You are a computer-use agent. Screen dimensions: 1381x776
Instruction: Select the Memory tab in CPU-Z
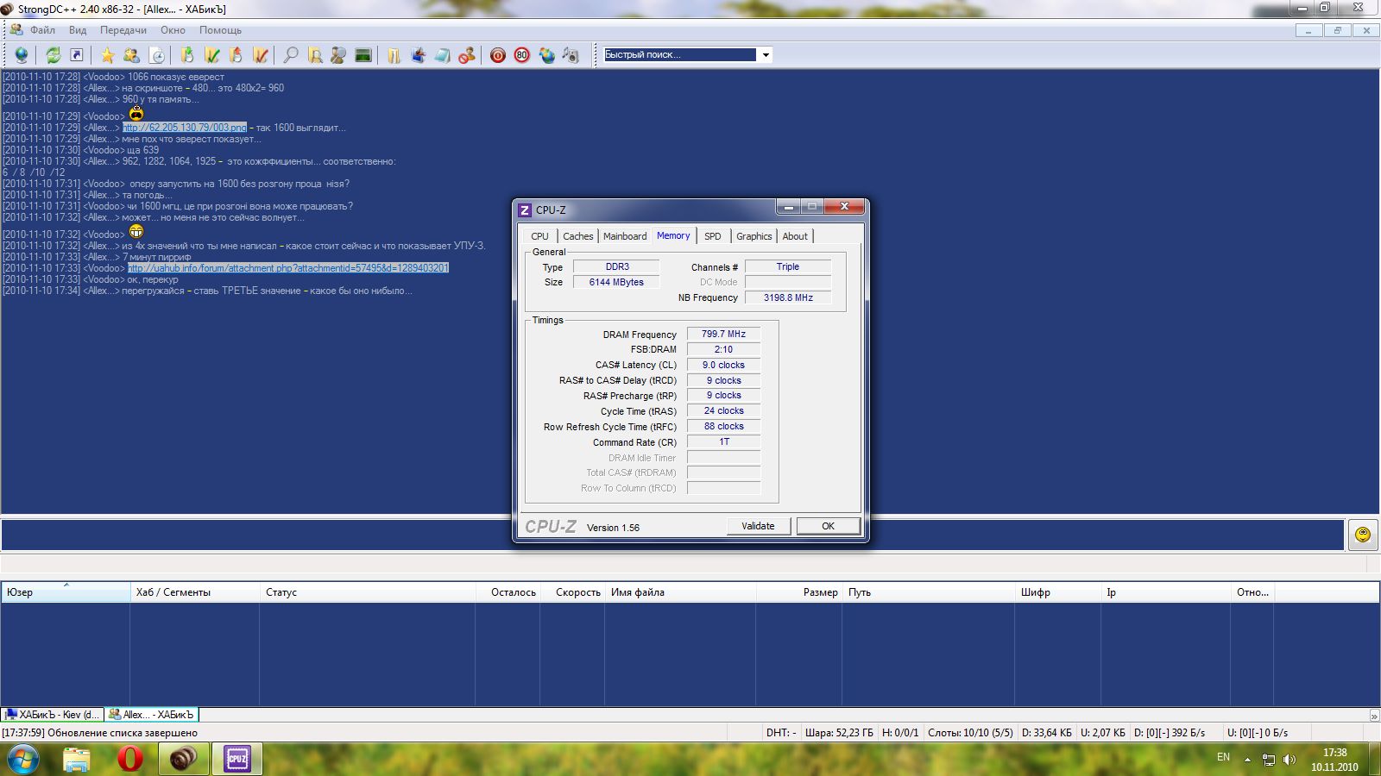[x=673, y=235]
